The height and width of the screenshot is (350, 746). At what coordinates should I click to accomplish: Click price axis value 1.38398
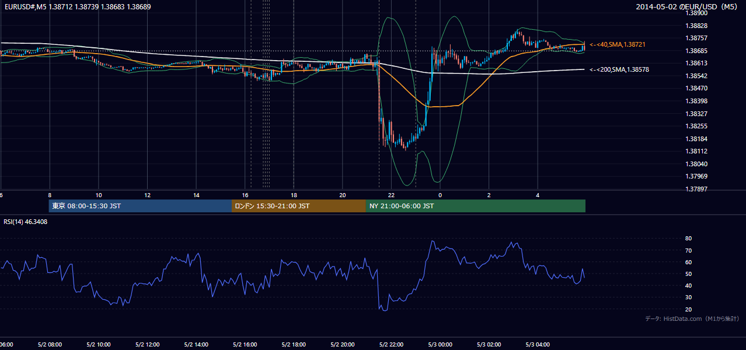pos(696,101)
